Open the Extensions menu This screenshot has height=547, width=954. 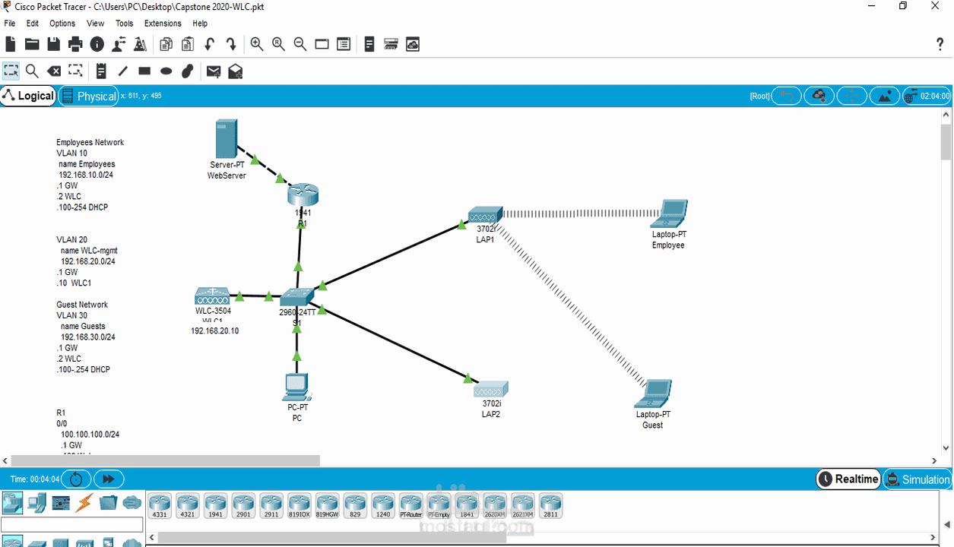coord(163,24)
